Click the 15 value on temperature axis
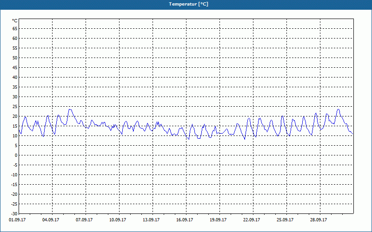Viewport: 372px width, 232px height. (x=15, y=126)
